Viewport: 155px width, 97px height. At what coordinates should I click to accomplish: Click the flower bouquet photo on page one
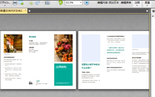click(x=63, y=48)
